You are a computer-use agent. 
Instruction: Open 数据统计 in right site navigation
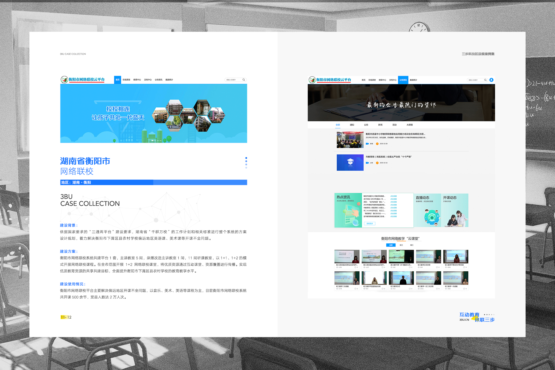413,80
